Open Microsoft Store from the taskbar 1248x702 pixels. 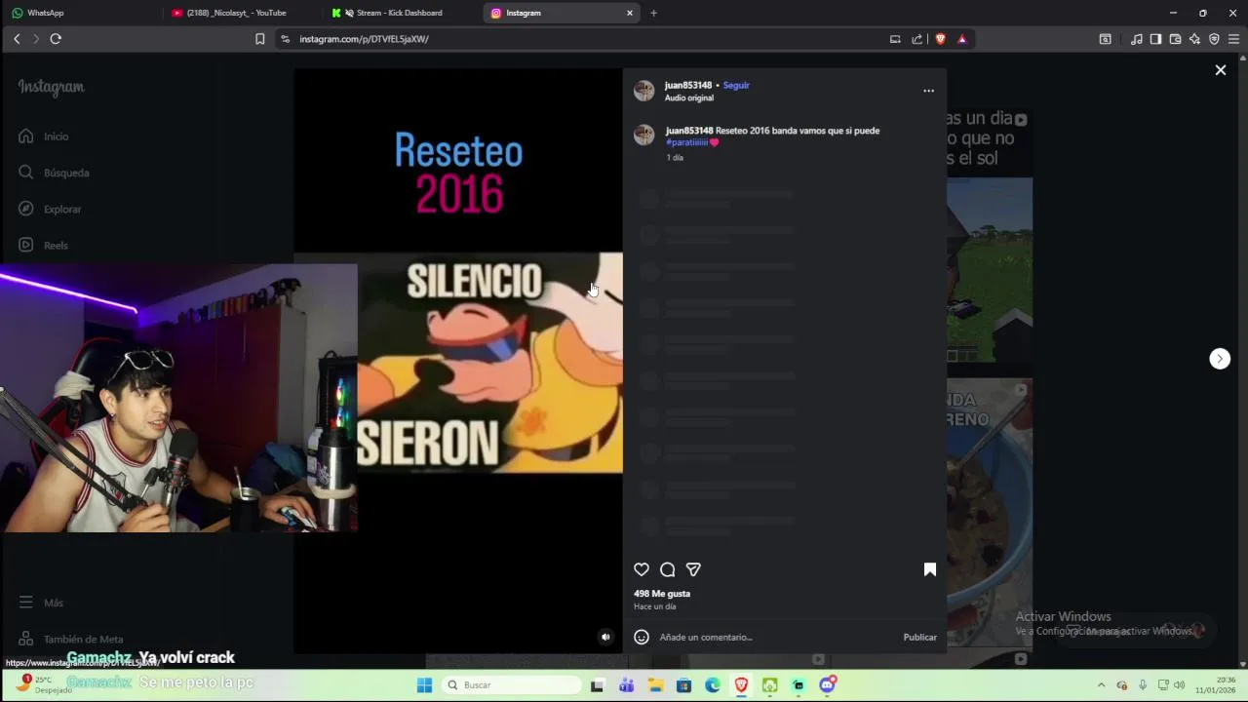tap(683, 685)
